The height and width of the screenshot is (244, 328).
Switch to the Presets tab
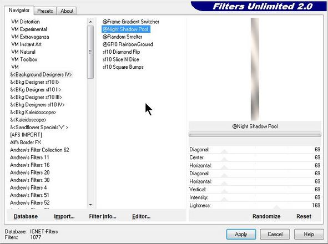45,11
